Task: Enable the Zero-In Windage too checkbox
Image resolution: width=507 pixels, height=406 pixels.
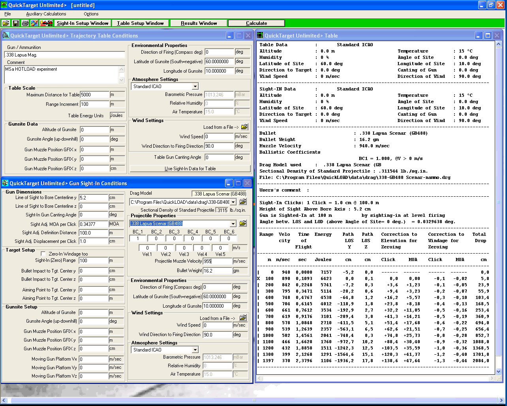Action: point(43,254)
